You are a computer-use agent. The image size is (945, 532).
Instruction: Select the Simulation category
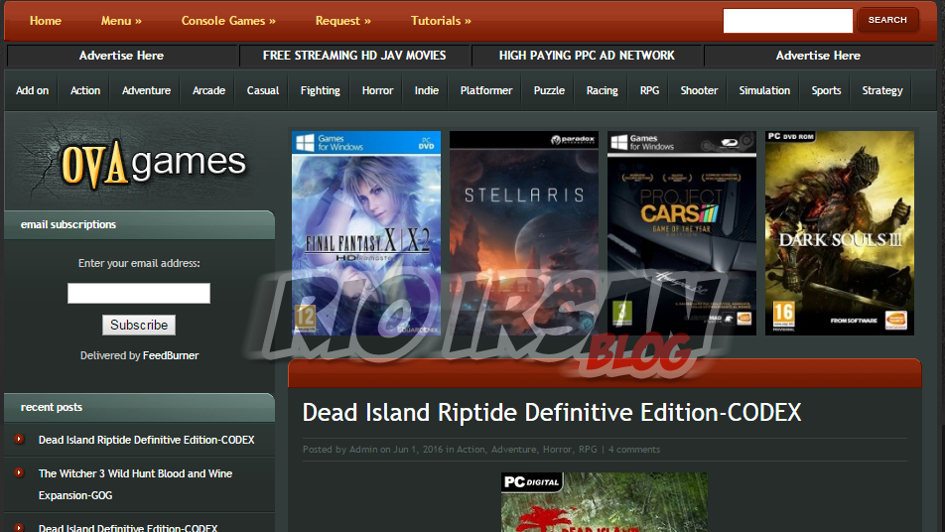[764, 90]
